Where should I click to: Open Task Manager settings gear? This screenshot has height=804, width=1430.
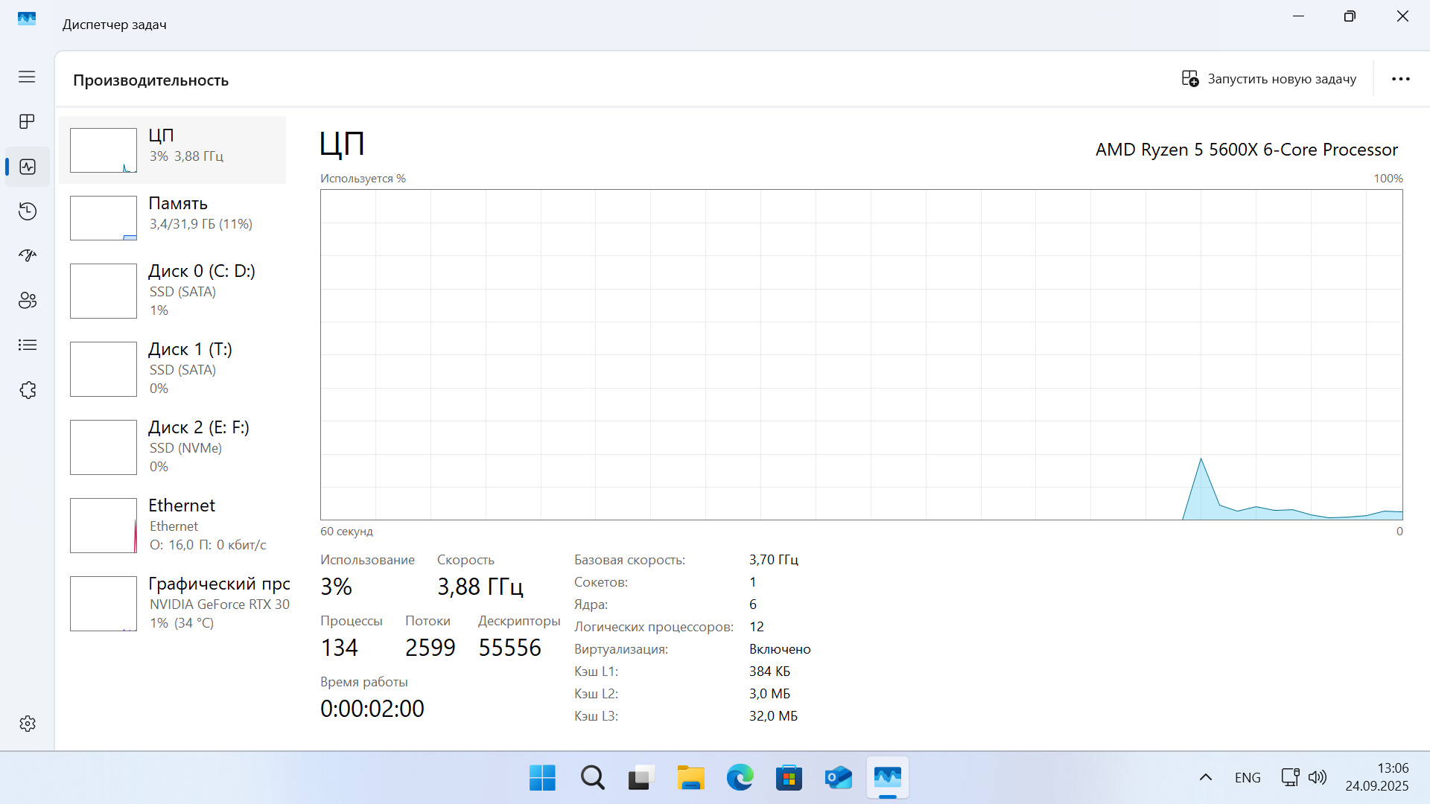(28, 724)
